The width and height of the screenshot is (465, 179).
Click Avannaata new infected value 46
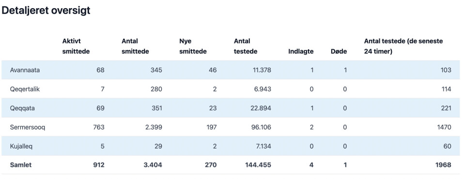212,70
